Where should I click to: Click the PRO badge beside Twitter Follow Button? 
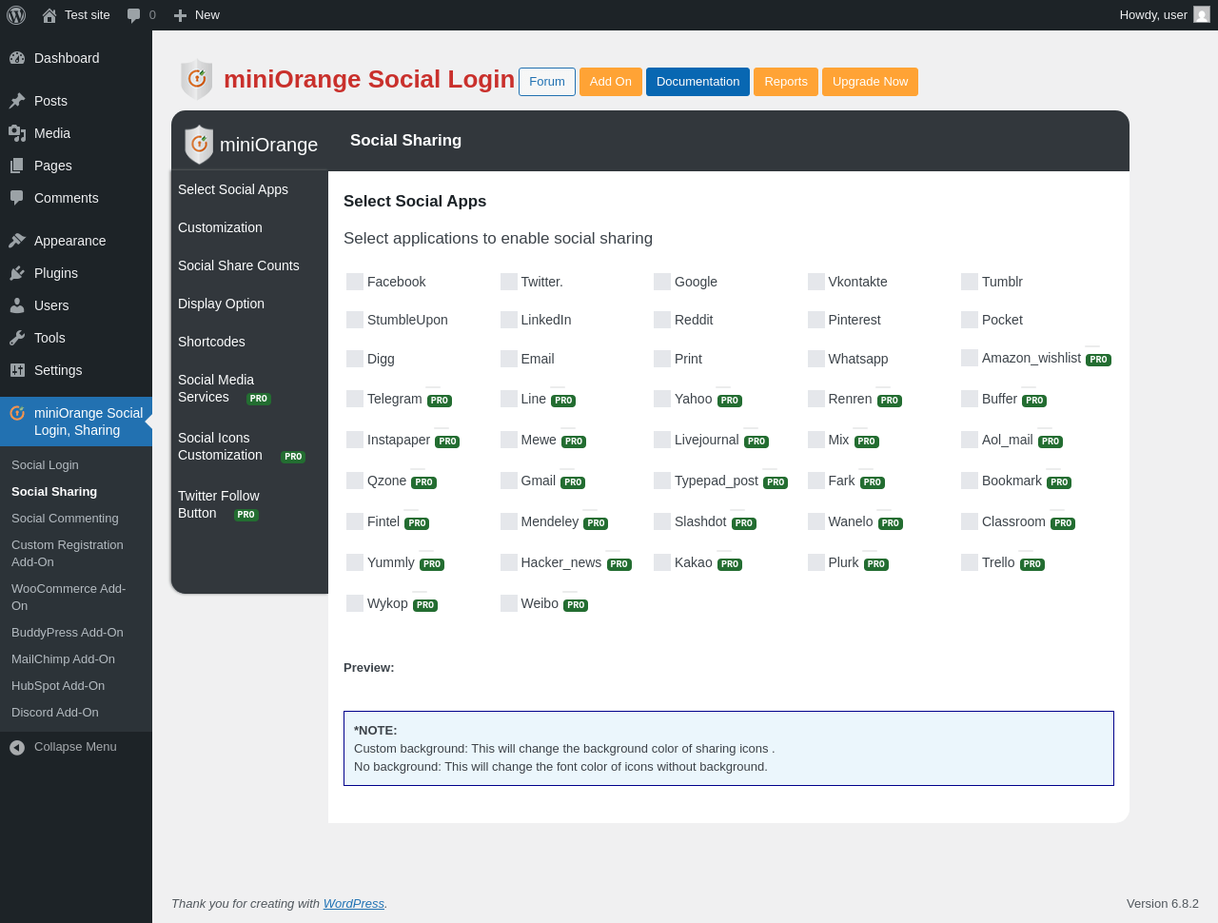point(246,515)
